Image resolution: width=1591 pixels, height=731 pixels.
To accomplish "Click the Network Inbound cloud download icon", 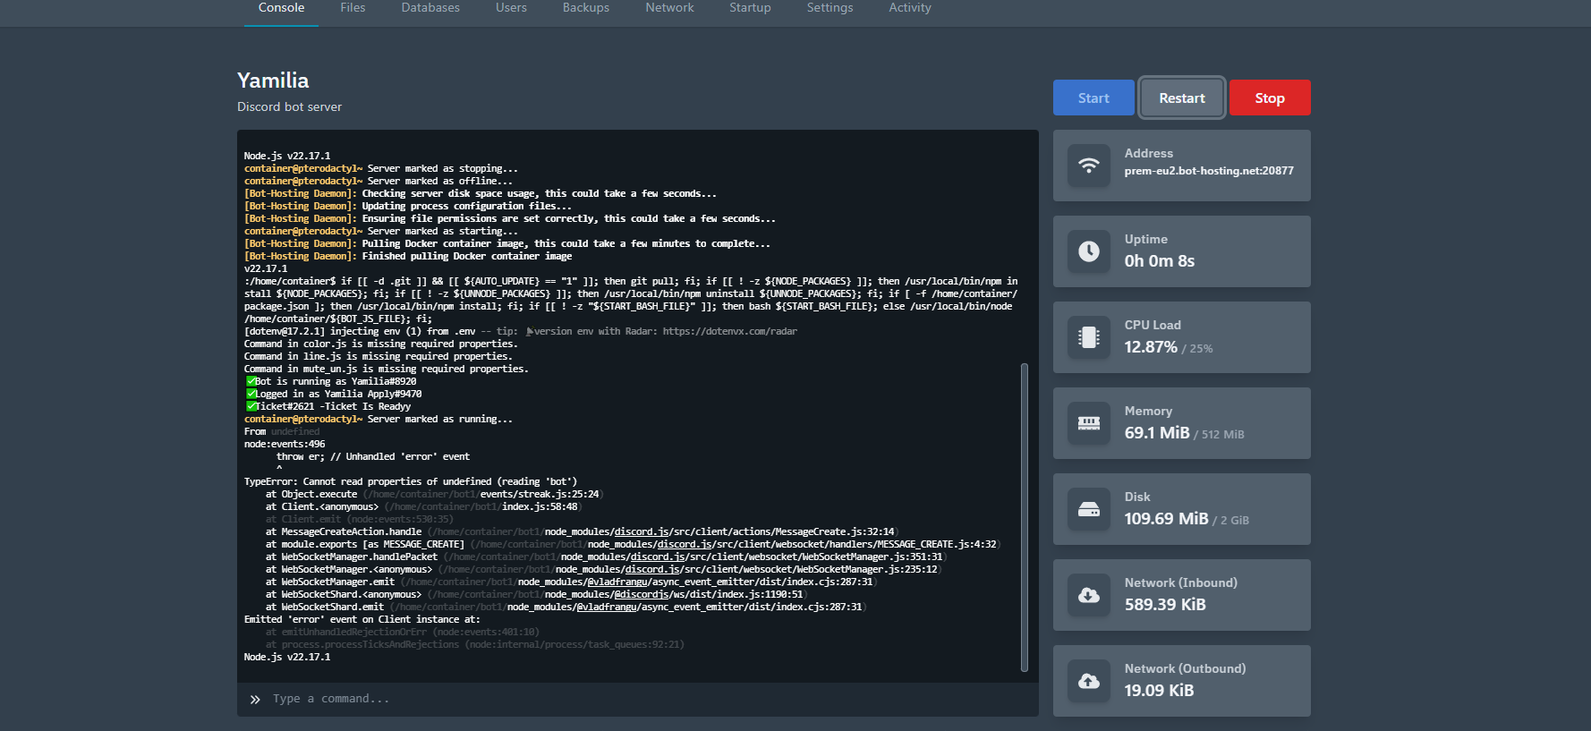I will point(1089,595).
